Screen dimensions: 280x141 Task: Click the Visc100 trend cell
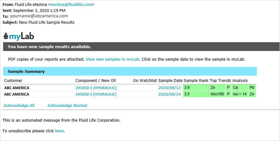pyautogui.click(x=217, y=94)
